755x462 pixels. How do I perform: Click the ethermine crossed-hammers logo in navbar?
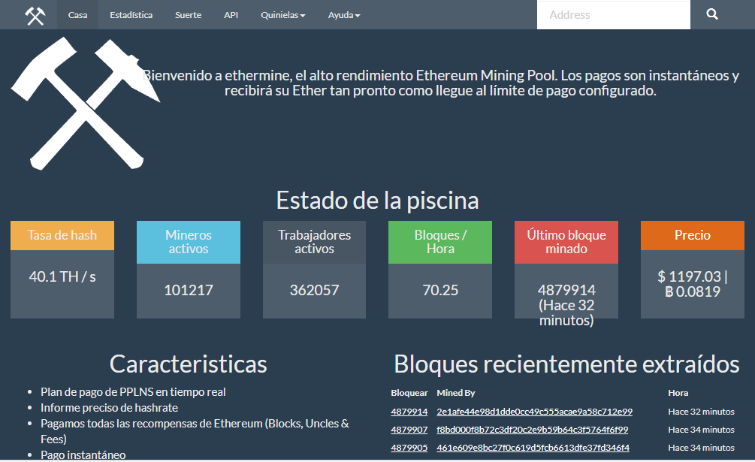[35, 15]
